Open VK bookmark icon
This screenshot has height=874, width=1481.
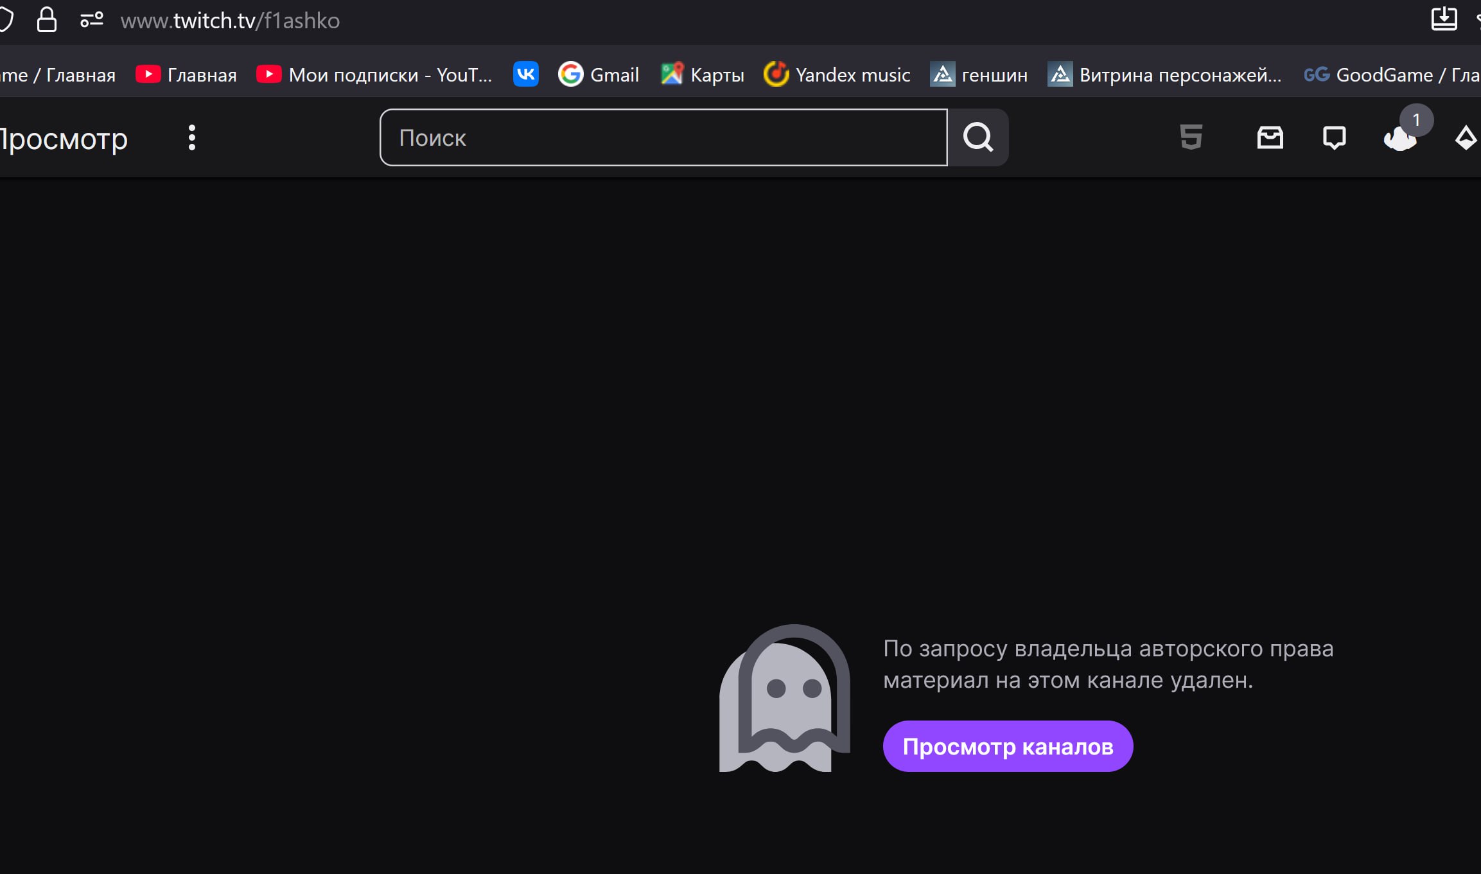[525, 74]
